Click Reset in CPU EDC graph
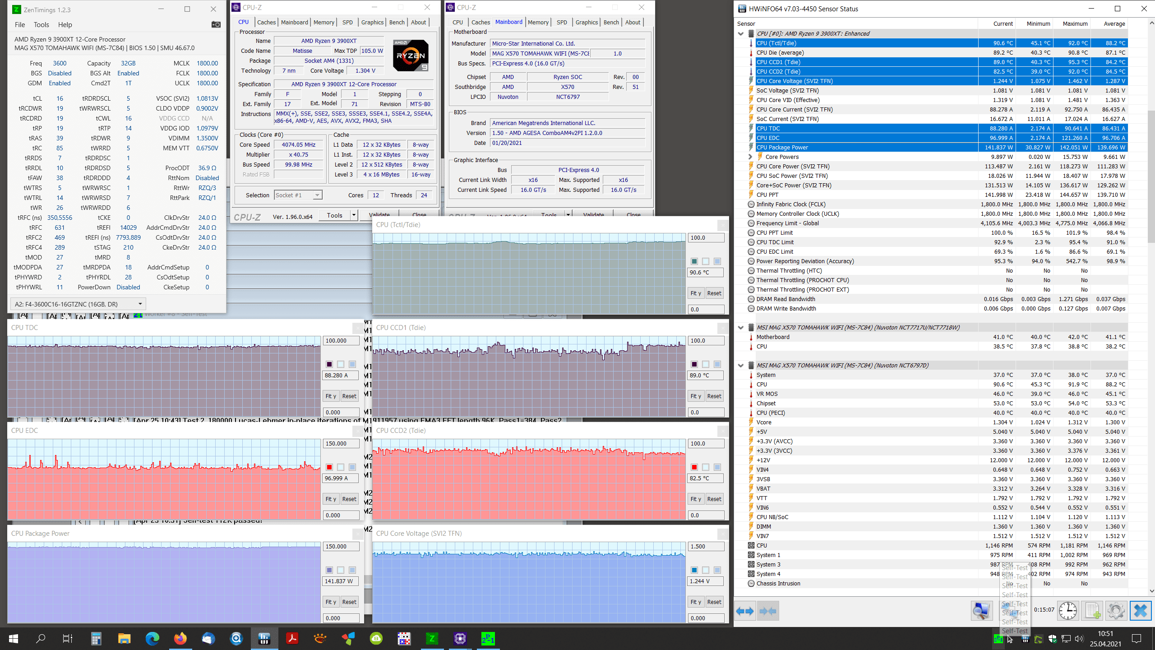 [x=349, y=499]
